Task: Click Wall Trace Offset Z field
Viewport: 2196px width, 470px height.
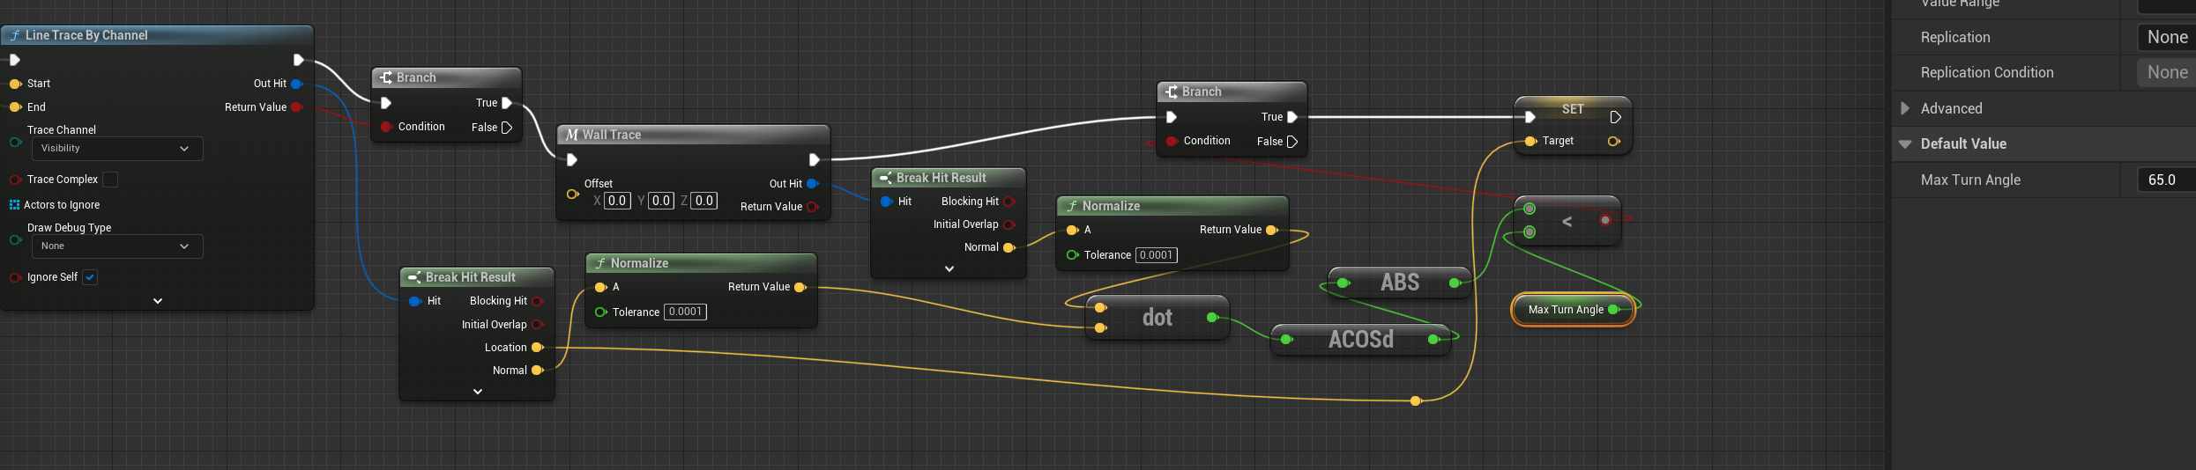Action: point(704,201)
